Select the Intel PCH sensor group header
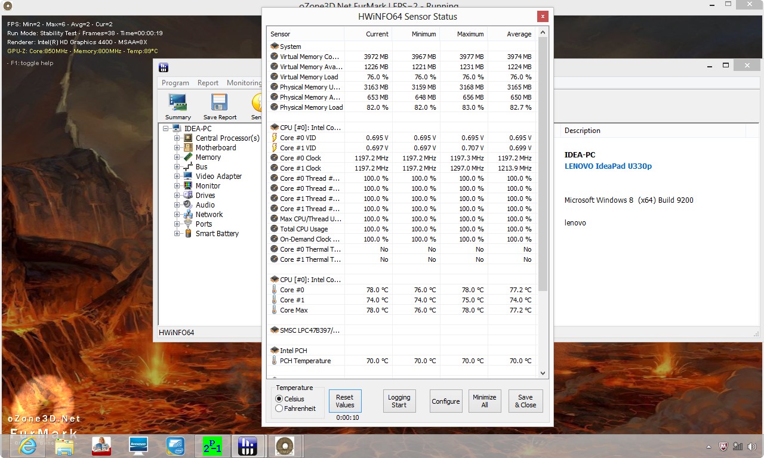 pyautogui.click(x=401, y=351)
